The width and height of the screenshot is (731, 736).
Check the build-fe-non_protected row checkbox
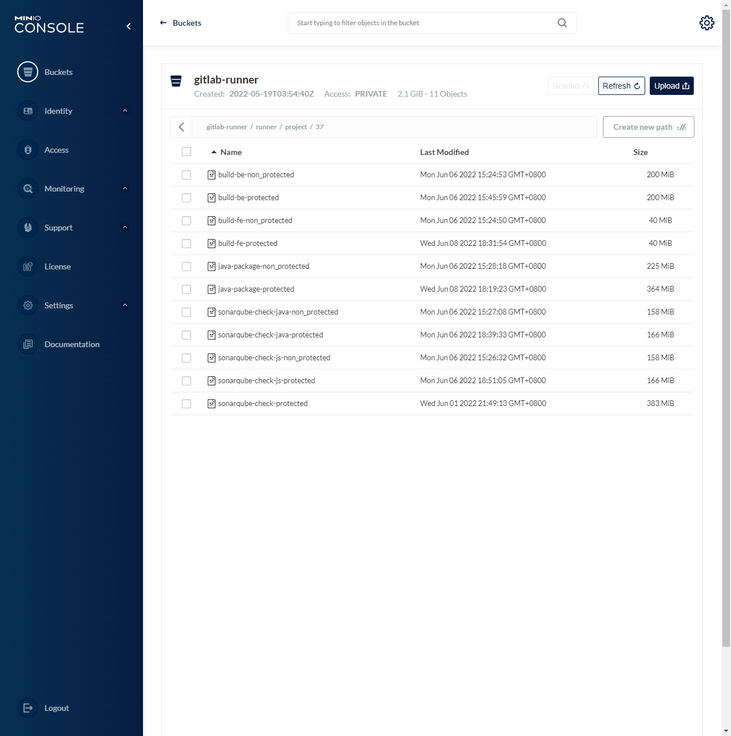(186, 221)
